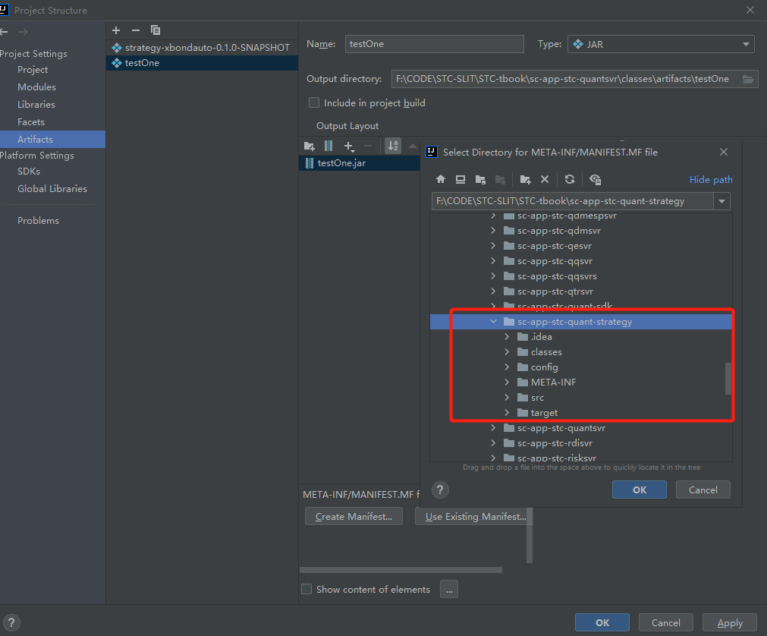Open Facets settings section

31,122
